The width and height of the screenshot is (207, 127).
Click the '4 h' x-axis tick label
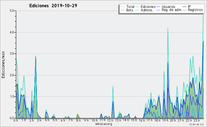[x=47, y=120]
